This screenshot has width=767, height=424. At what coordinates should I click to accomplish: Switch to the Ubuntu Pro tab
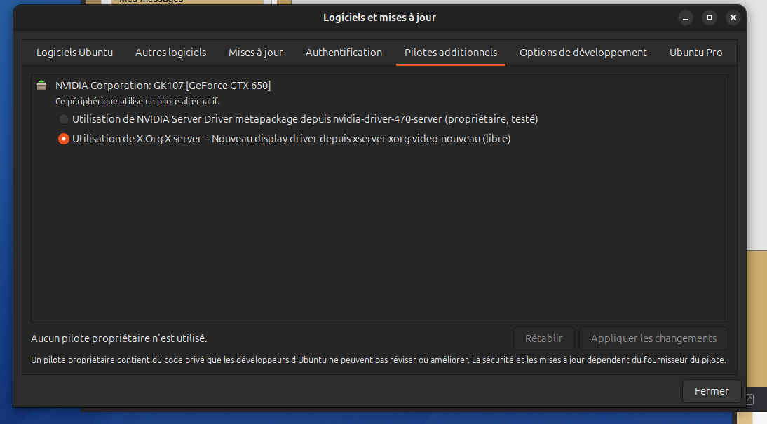pyautogui.click(x=695, y=53)
